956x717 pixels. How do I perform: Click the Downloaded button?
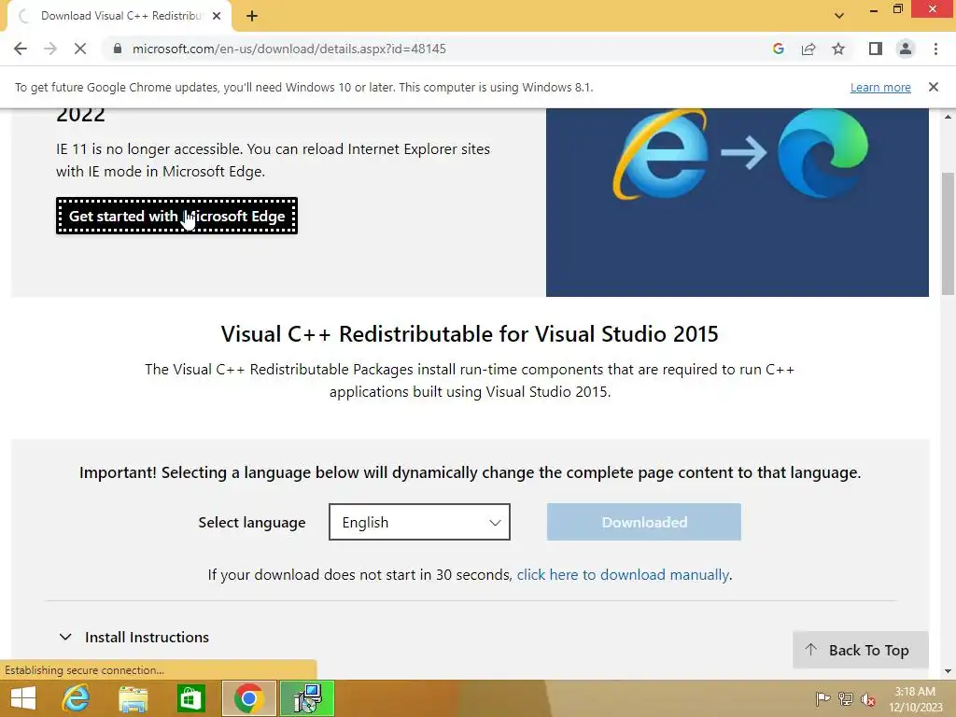tap(644, 522)
